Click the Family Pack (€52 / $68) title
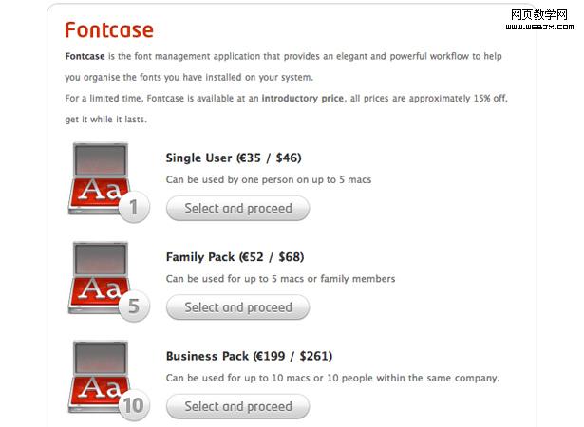The image size is (584, 427). [x=235, y=257]
